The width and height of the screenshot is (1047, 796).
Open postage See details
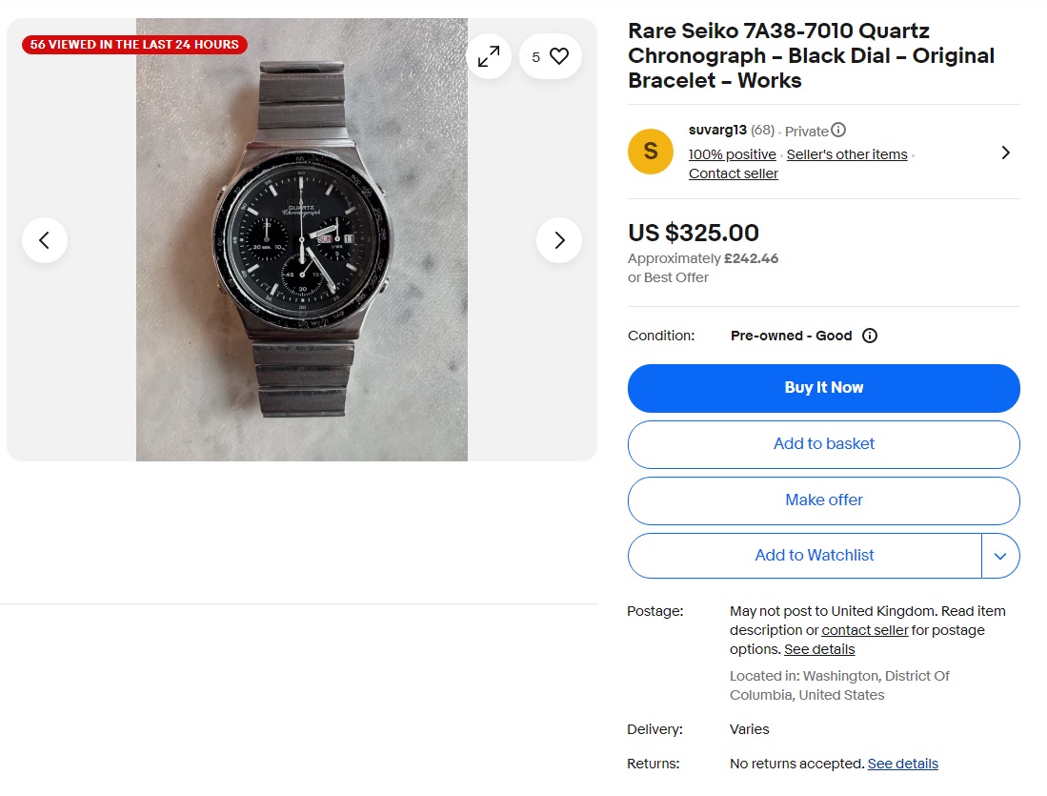tap(818, 648)
